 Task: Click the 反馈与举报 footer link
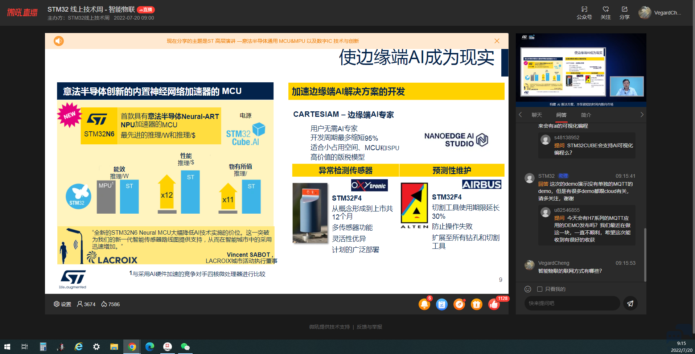click(369, 327)
